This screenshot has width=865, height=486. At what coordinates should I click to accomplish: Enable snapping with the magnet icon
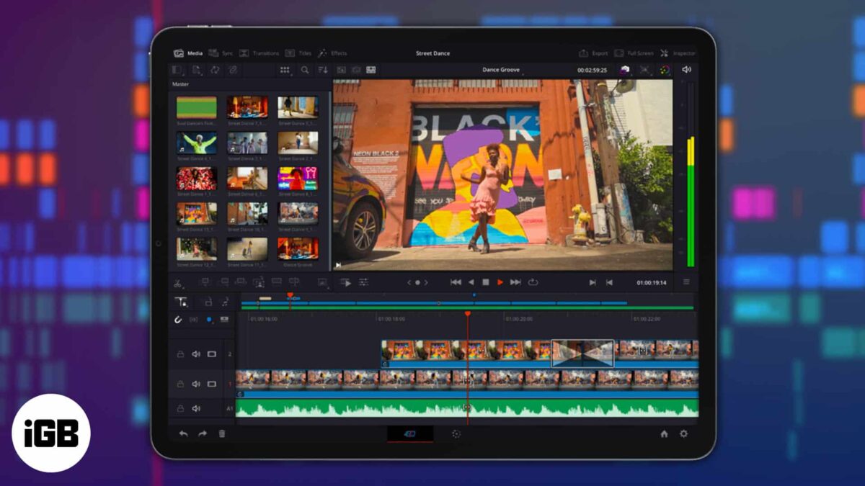(179, 321)
